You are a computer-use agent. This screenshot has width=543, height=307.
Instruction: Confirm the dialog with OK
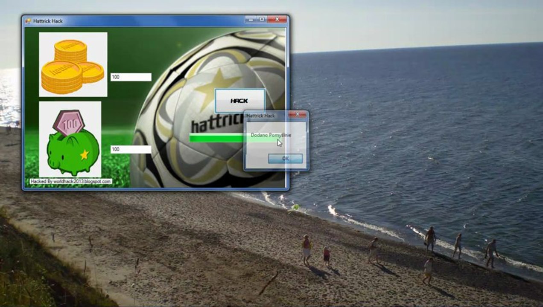[286, 158]
